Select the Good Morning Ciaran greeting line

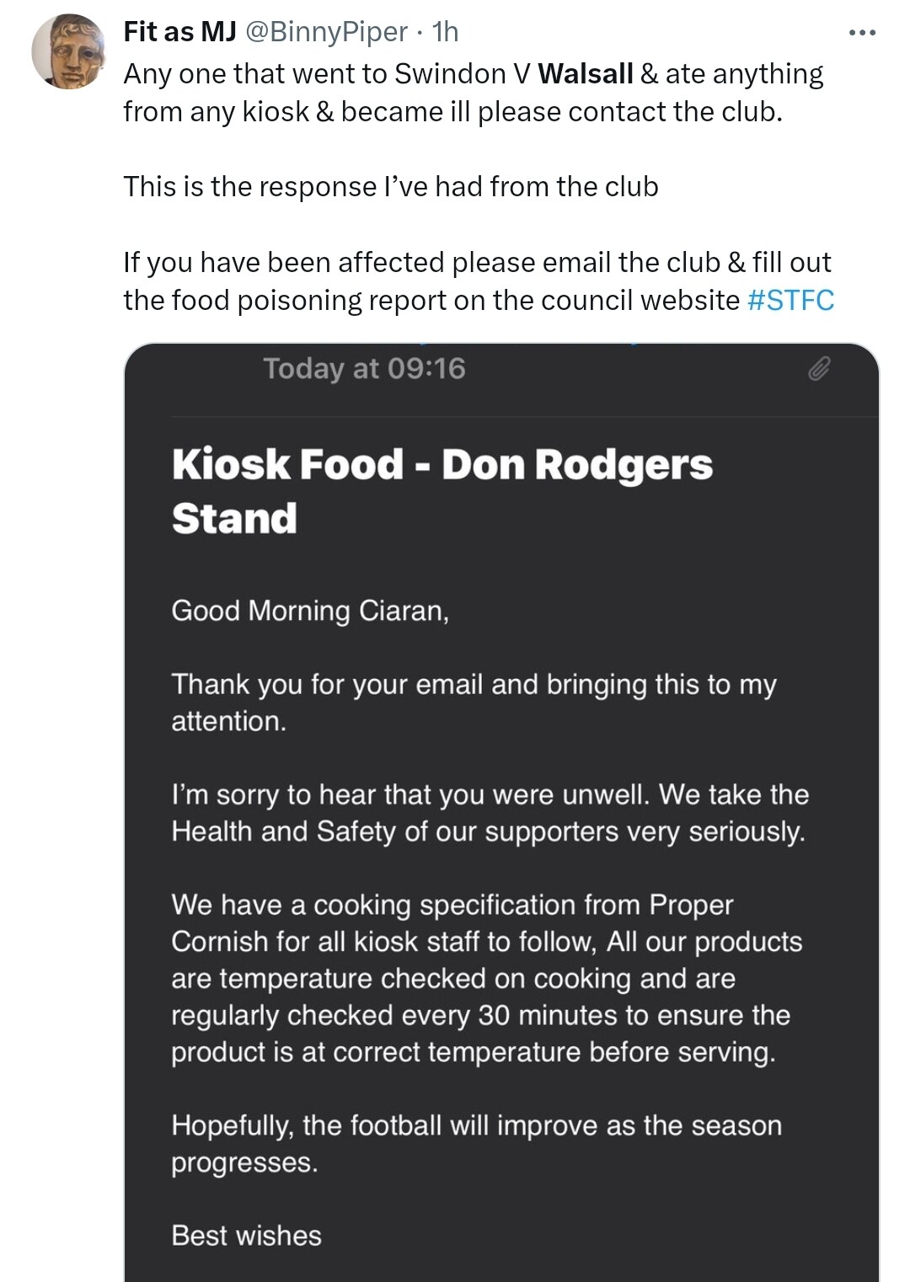[x=310, y=611]
